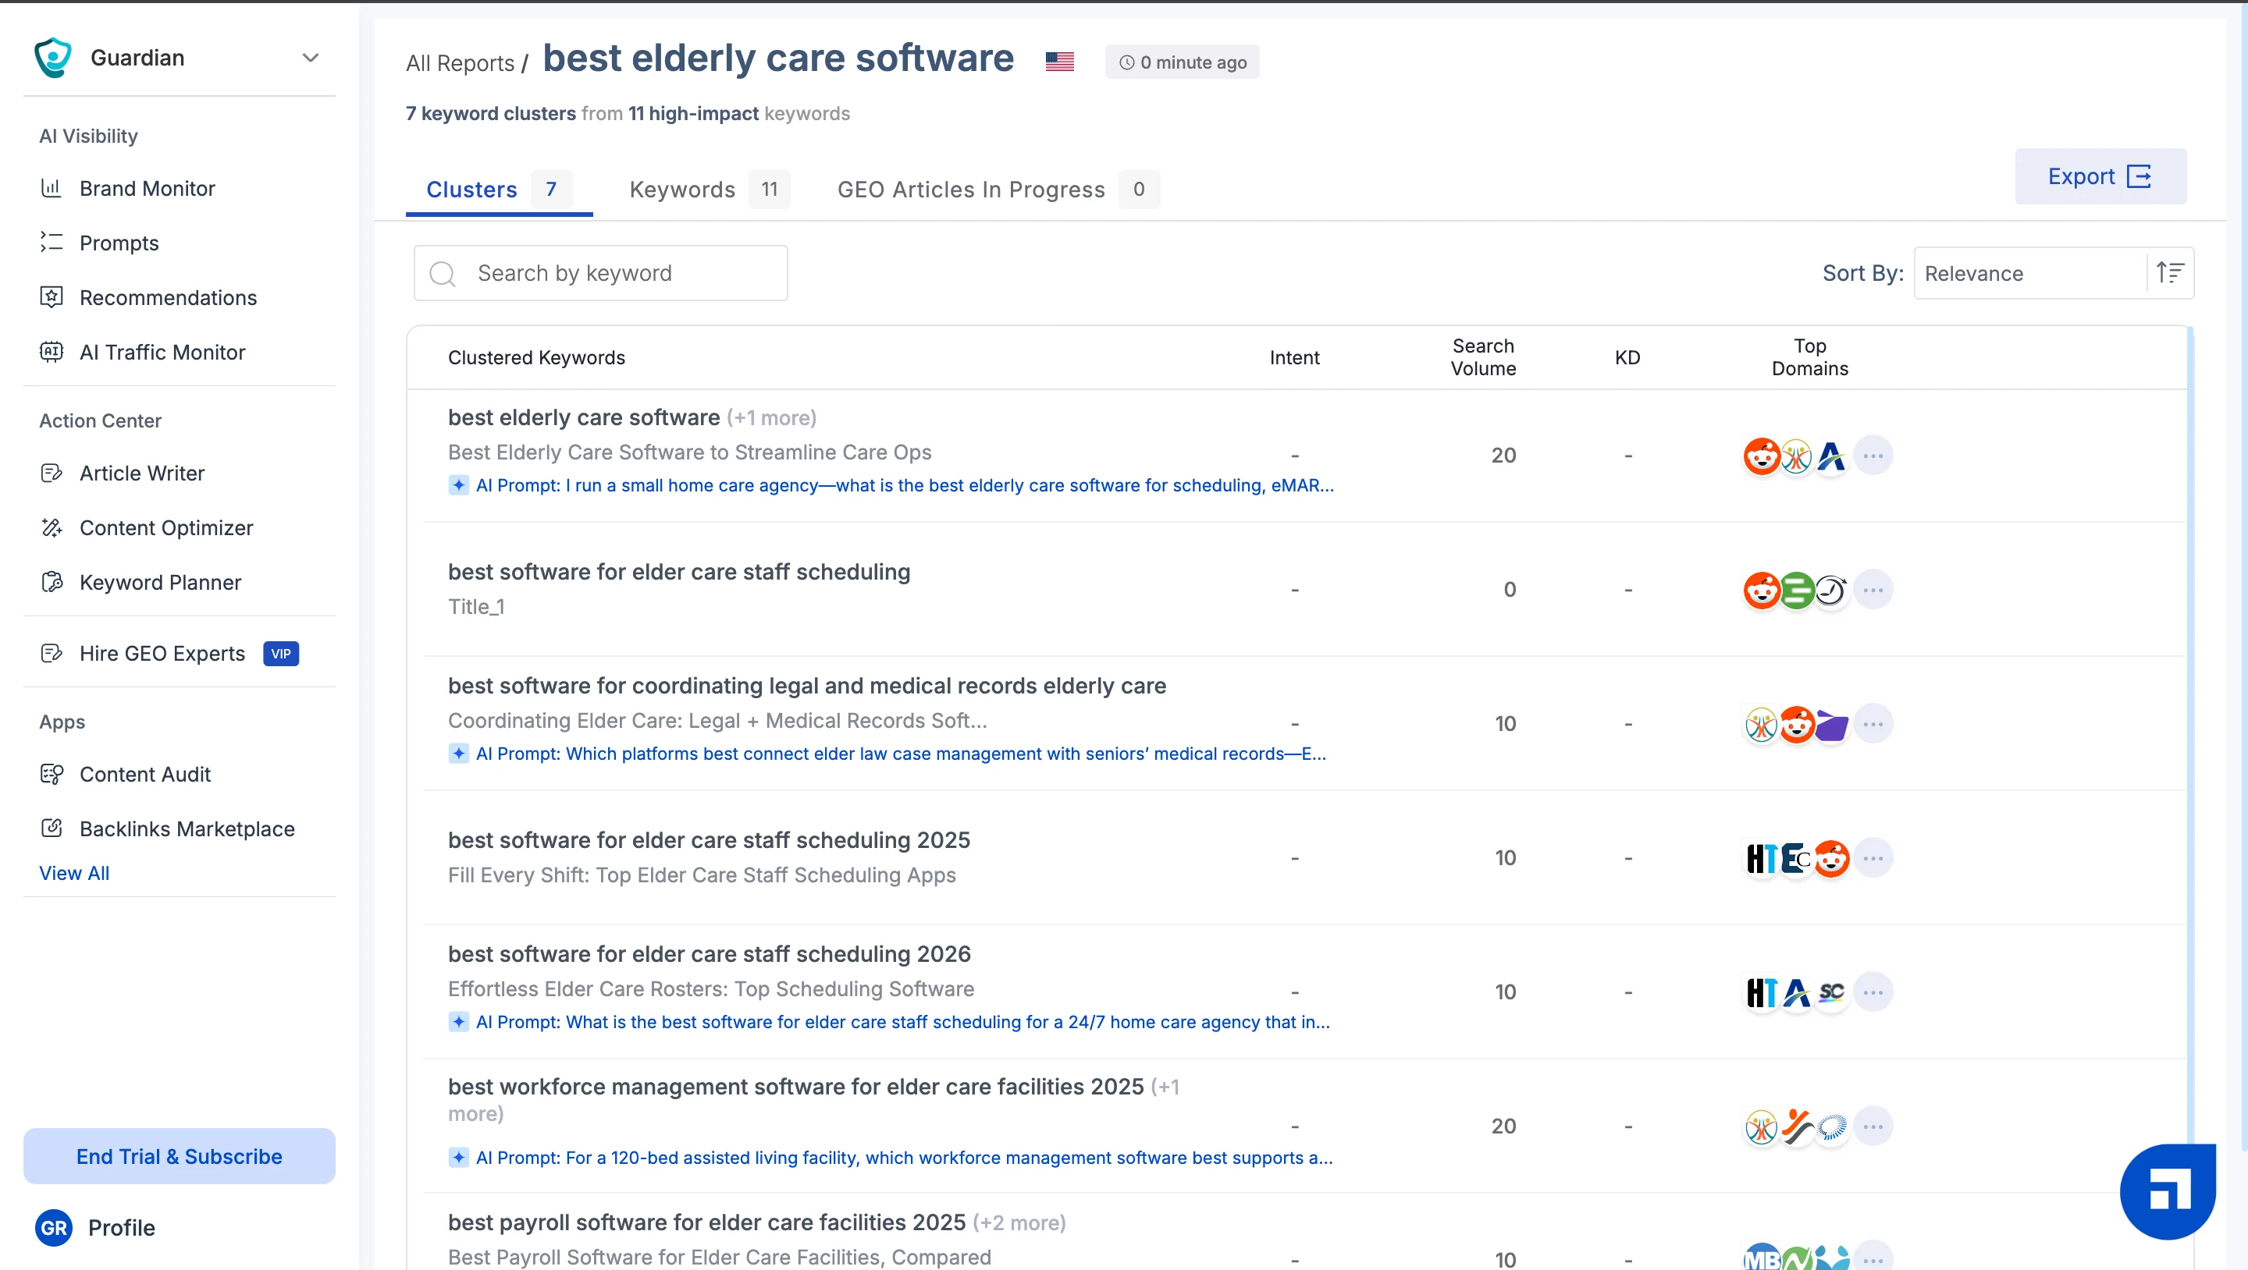Switch to GEO Articles In Progress tab
Screen dimensions: 2248x1270
tap(998, 190)
